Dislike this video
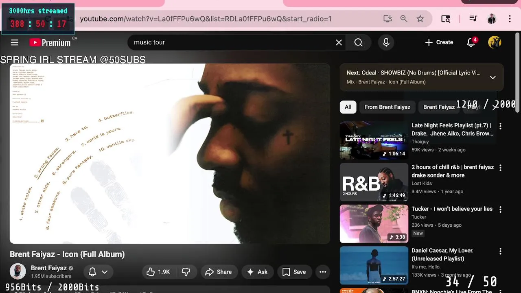The width and height of the screenshot is (521, 293). pyautogui.click(x=186, y=272)
